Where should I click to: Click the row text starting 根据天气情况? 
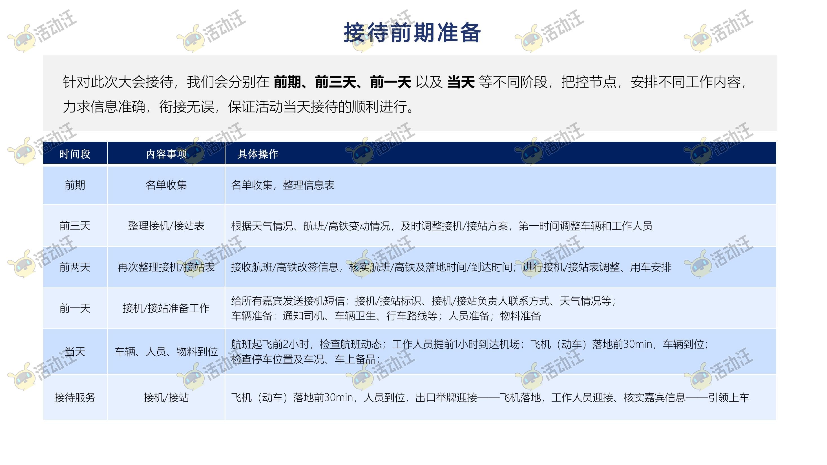coord(442,226)
